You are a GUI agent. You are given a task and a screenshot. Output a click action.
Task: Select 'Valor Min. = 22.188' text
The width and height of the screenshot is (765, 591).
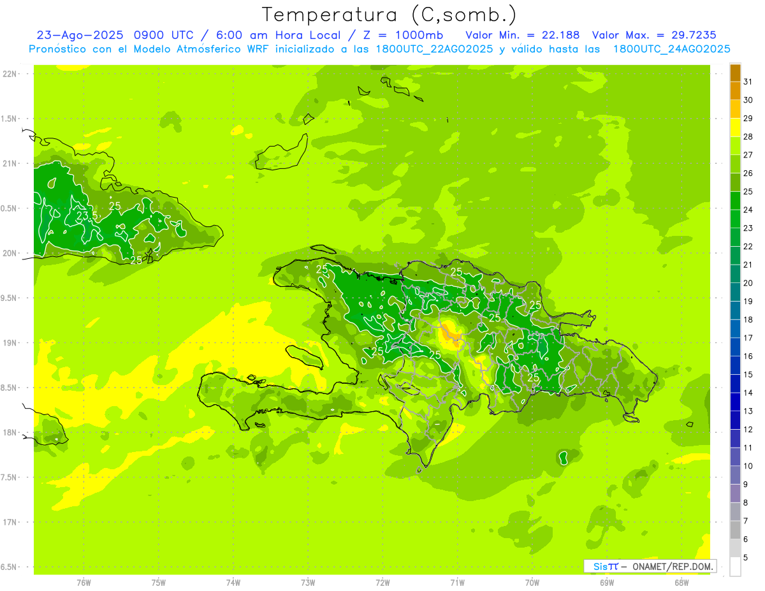click(522, 35)
